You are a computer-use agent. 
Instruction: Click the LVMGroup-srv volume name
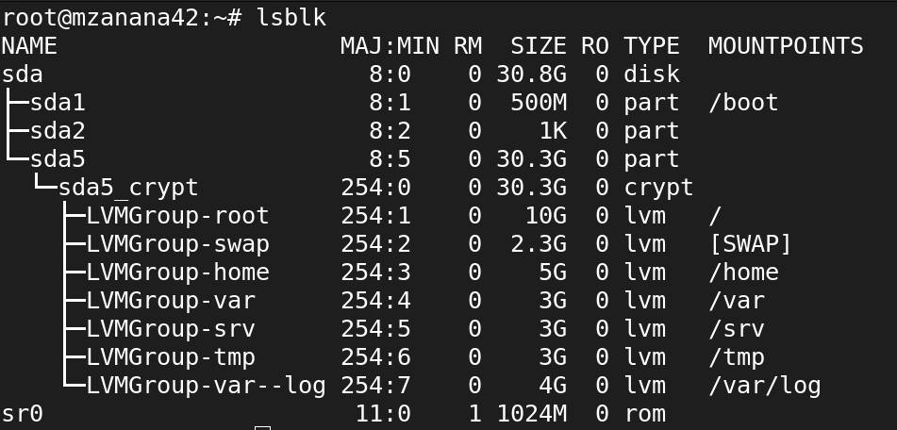(x=171, y=329)
